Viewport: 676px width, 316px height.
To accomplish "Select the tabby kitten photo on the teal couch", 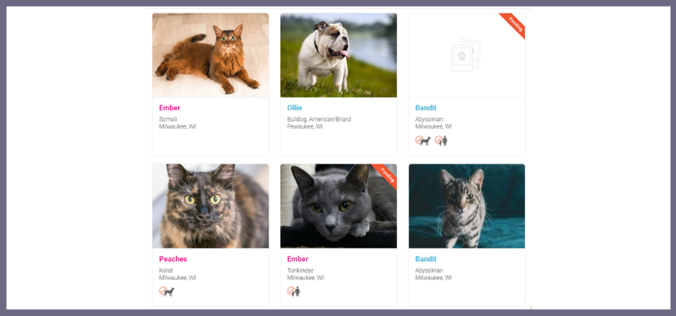I will [467, 206].
